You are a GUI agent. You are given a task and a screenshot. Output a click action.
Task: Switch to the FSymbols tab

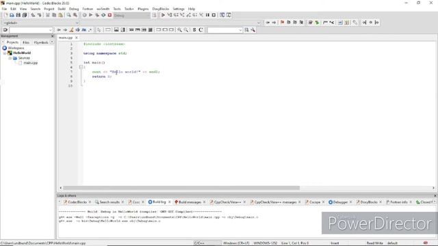pos(41,42)
